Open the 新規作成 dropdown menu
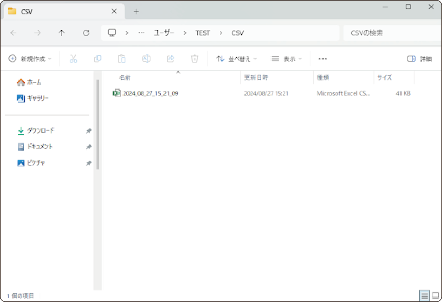442x302 pixels. [x=31, y=59]
